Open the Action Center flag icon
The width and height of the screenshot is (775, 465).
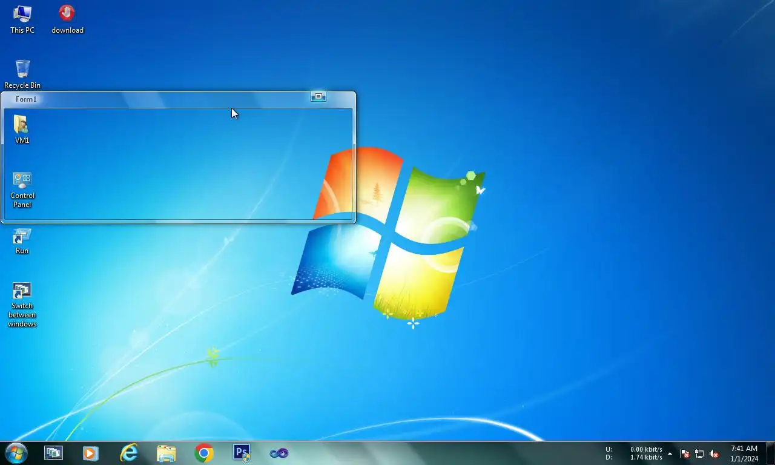(x=685, y=453)
